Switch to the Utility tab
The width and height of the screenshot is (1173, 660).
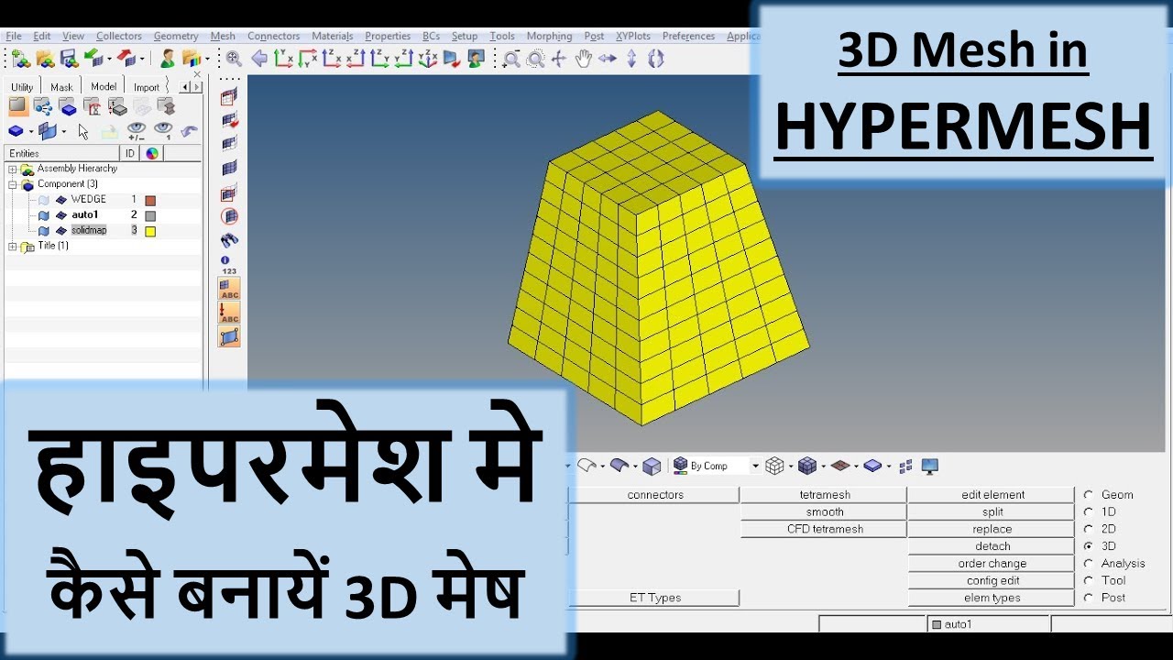pos(22,87)
